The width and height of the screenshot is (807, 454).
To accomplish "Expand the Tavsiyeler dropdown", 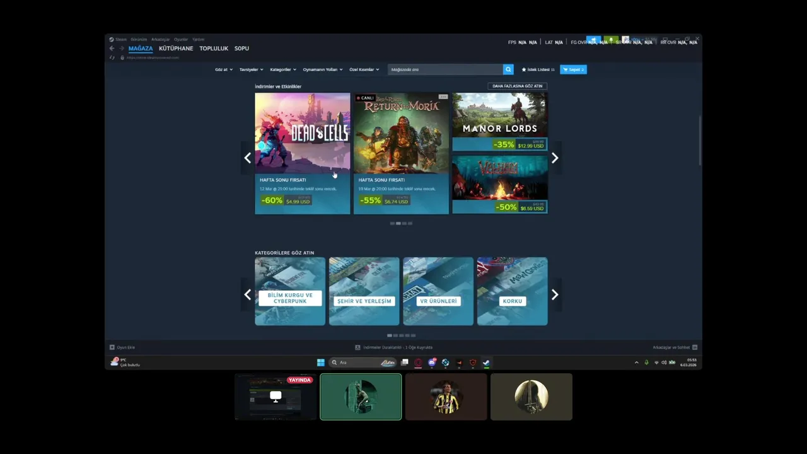I will (252, 69).
